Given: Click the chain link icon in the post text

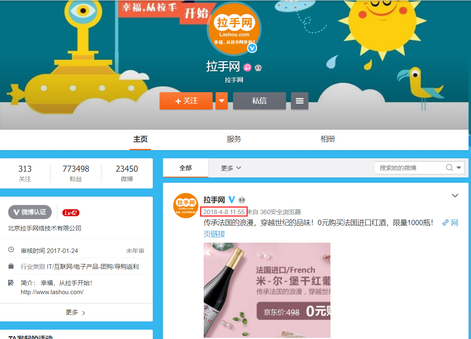Looking at the screenshot, I should [x=445, y=223].
